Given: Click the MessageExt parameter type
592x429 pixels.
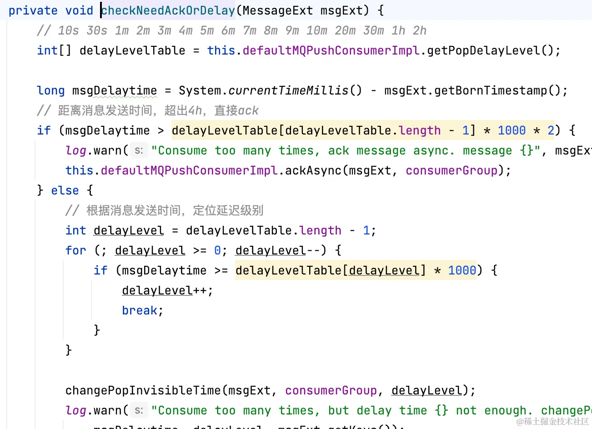Looking at the screenshot, I should 278,10.
